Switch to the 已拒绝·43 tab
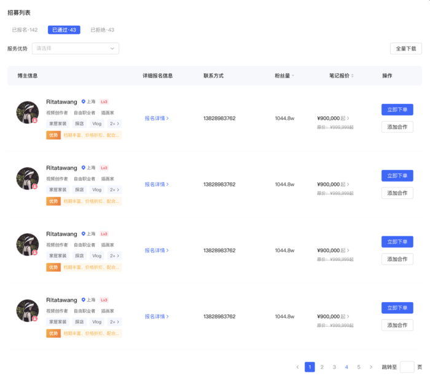The image size is (430, 384). (102, 30)
